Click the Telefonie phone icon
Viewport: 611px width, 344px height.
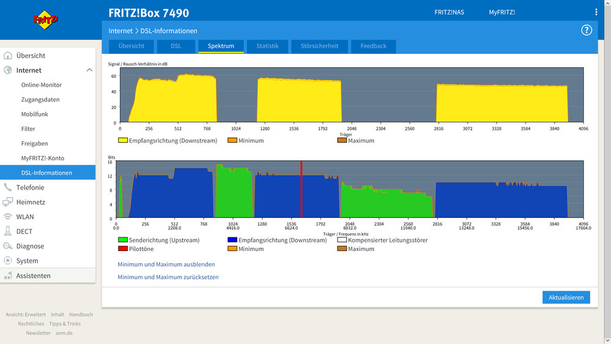tap(8, 187)
